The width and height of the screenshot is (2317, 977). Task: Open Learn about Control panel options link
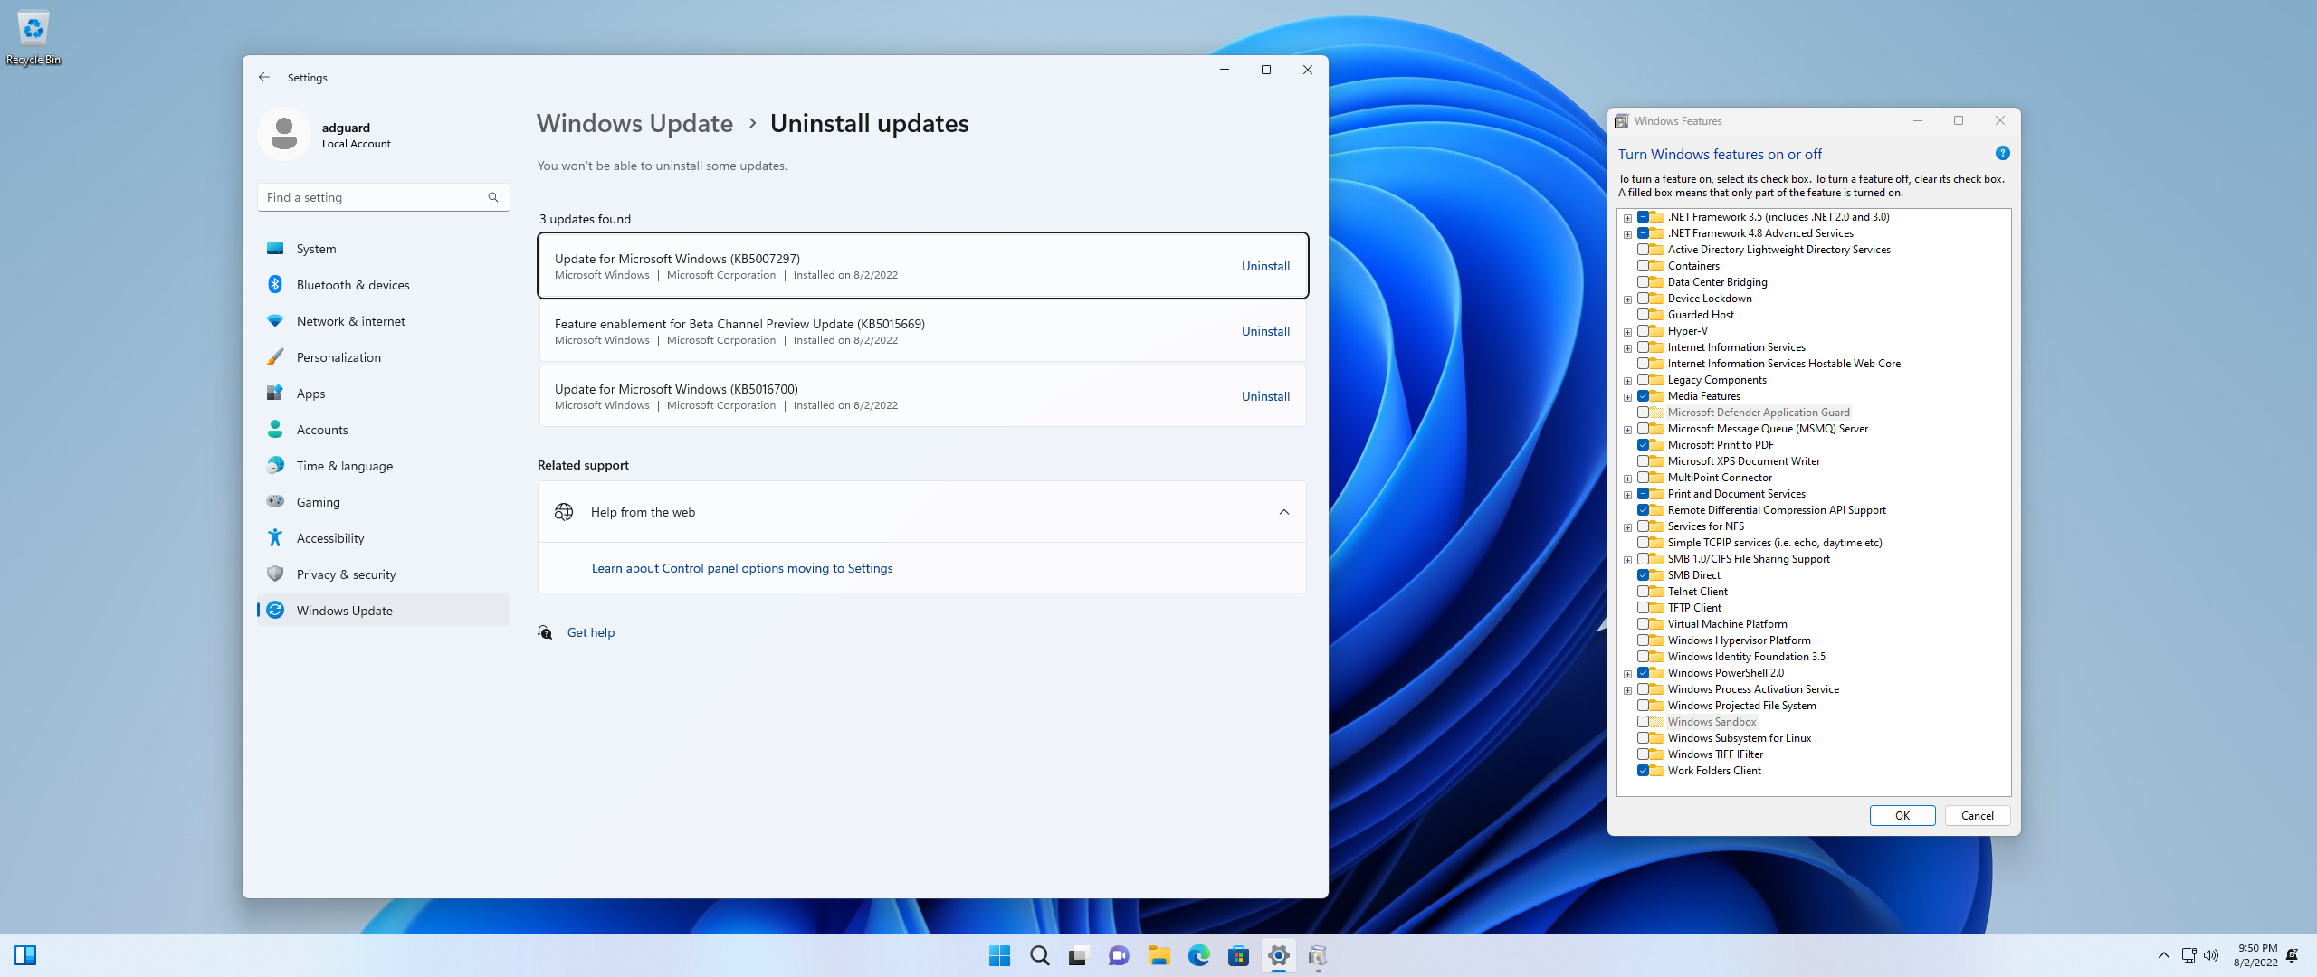pos(742,568)
